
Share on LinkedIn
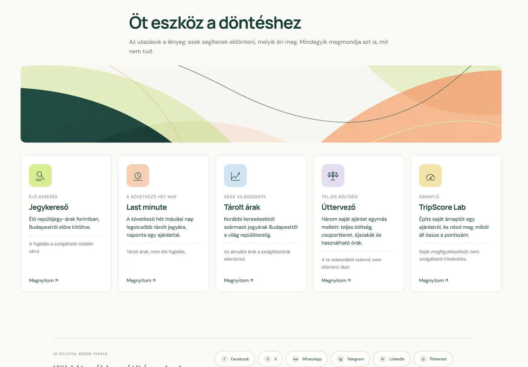pyautogui.click(x=392, y=359)
